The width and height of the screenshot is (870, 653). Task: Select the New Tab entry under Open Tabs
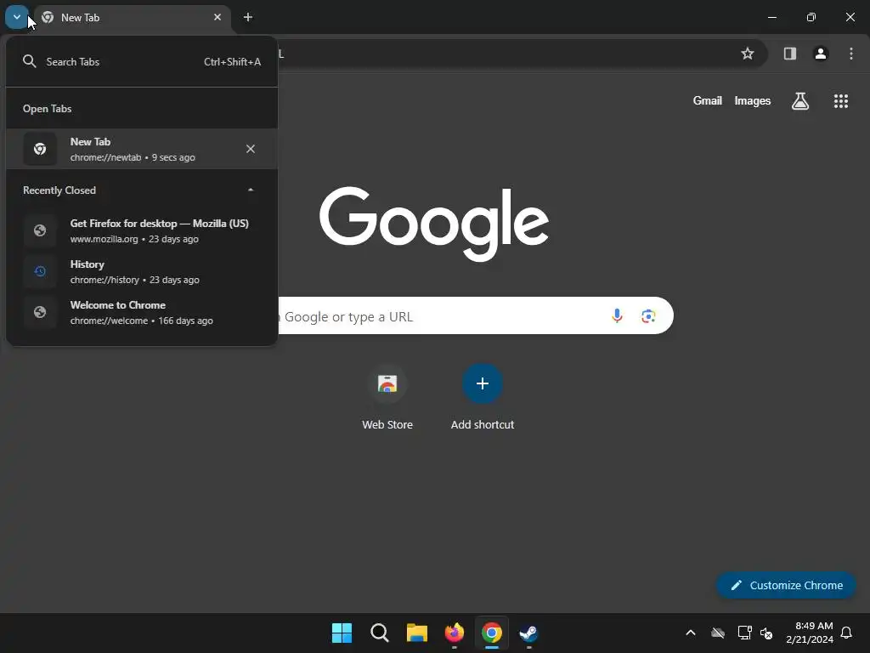pyautogui.click(x=142, y=149)
